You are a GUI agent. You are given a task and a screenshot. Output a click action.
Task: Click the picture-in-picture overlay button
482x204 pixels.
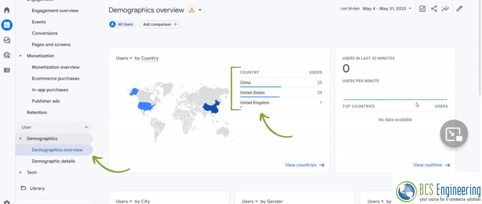(454, 133)
